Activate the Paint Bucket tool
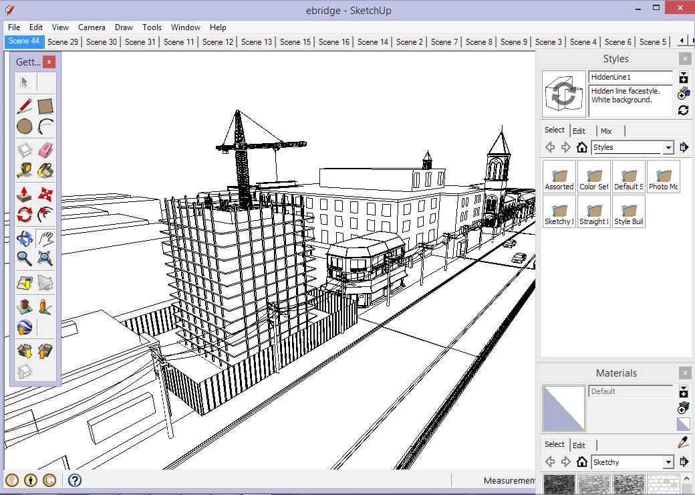 (x=45, y=171)
